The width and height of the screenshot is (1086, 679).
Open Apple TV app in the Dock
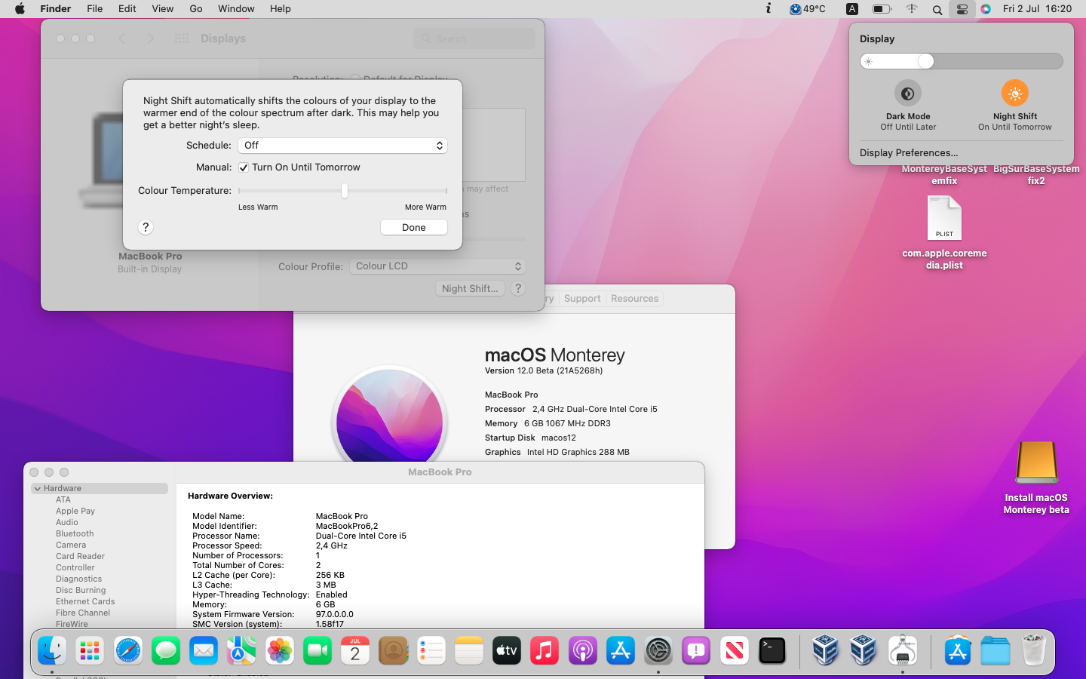pos(507,650)
